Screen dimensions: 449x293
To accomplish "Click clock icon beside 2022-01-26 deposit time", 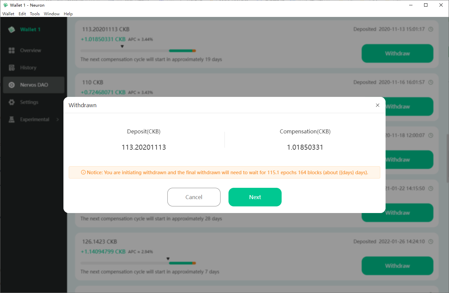I will click(431, 242).
